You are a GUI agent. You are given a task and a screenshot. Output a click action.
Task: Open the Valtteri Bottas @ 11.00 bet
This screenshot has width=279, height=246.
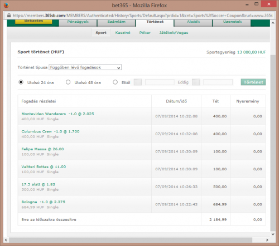pyautogui.click(x=44, y=166)
